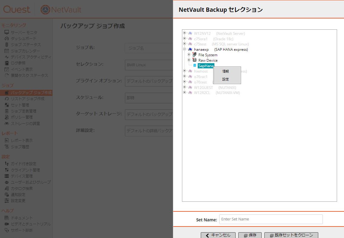Choose 設定 from the context menu
The width and height of the screenshot is (344, 238).
226,79
